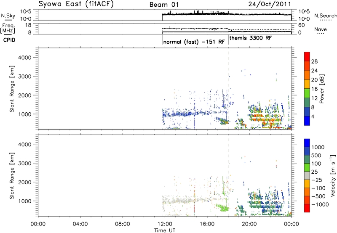The height and width of the screenshot is (233, 337).
Task: Pick the Power colorbar segment between 4 and 8
Action: 307,111
